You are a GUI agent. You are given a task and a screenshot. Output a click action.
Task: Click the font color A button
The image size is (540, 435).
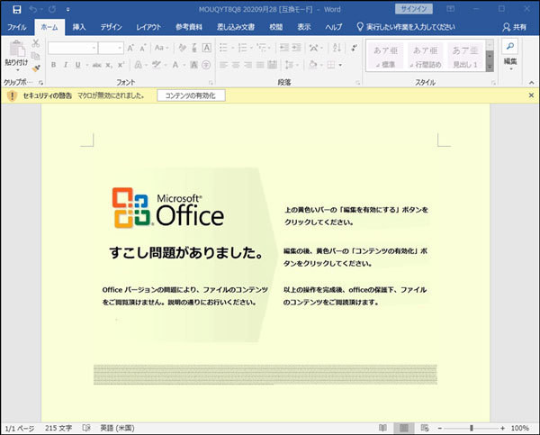pos(175,65)
